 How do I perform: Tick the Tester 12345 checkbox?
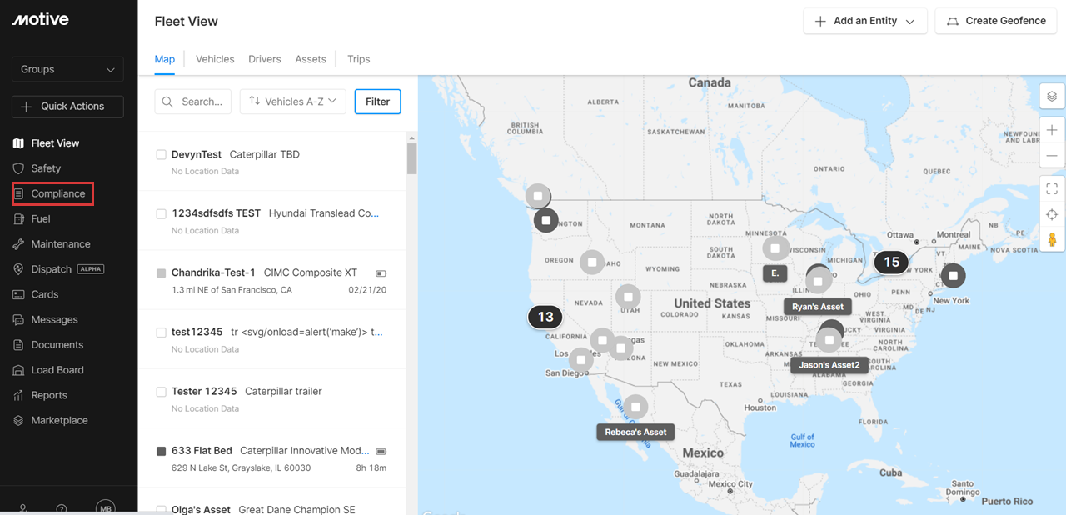pos(162,392)
